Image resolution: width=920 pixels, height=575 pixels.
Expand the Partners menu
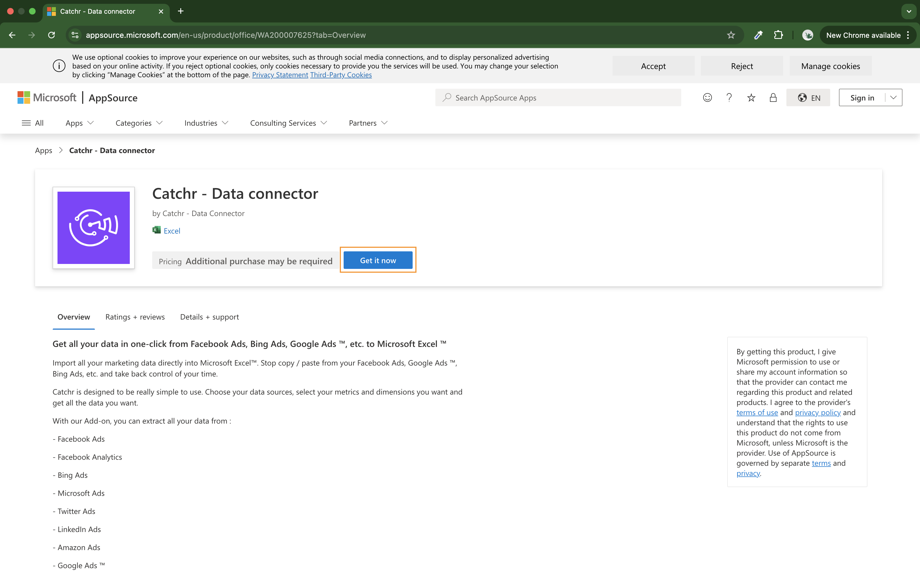point(368,123)
